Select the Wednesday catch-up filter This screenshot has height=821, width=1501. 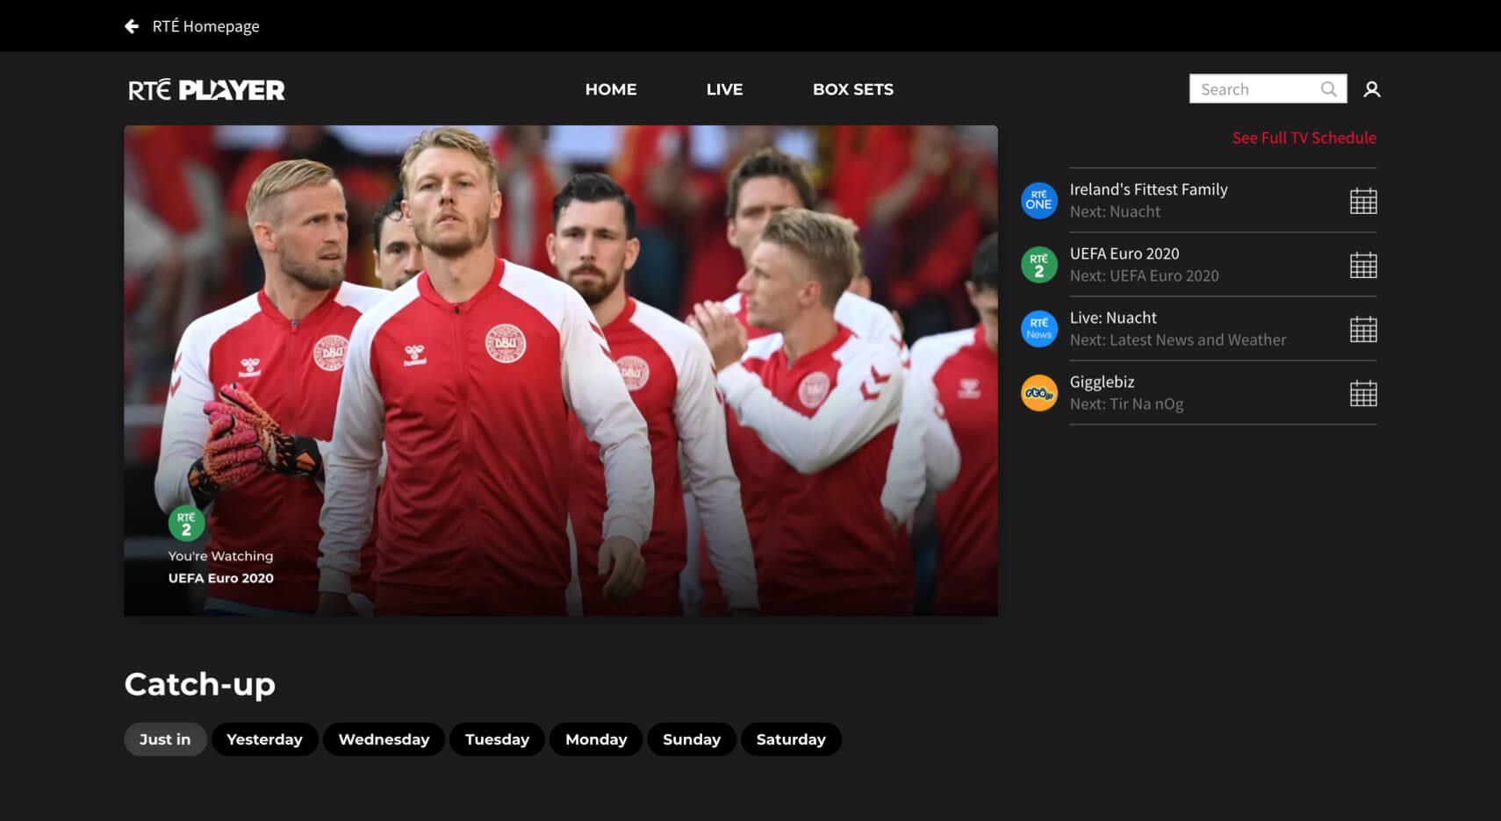click(384, 739)
